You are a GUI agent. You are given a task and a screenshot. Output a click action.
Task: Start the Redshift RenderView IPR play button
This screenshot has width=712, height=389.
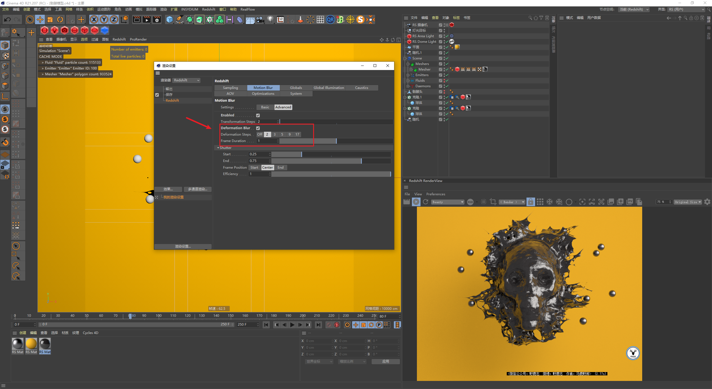[x=416, y=202]
